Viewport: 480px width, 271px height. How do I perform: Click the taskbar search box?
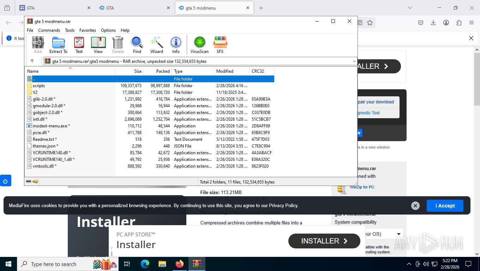coord(67,264)
